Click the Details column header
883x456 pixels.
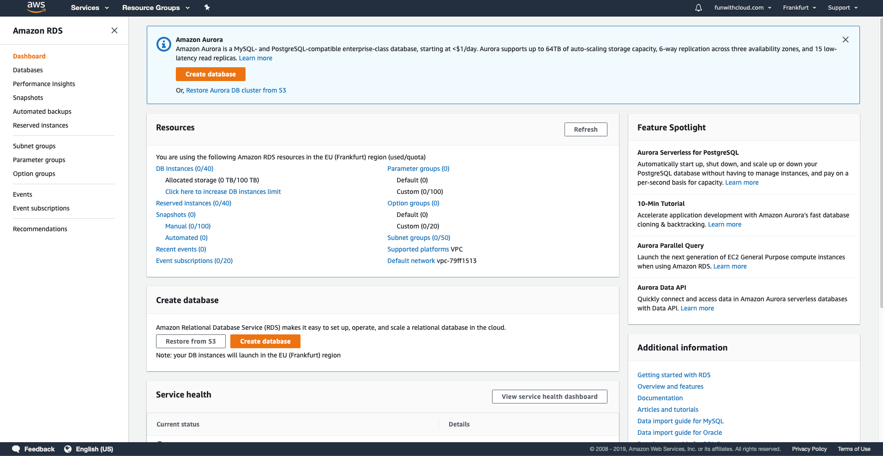(x=459, y=424)
